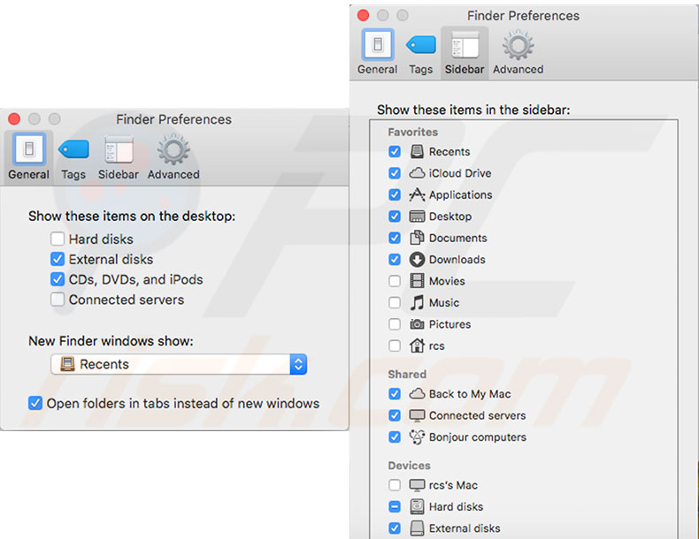Click the Recents drawer icon in sidebar list
The image size is (699, 539).
coord(417,152)
